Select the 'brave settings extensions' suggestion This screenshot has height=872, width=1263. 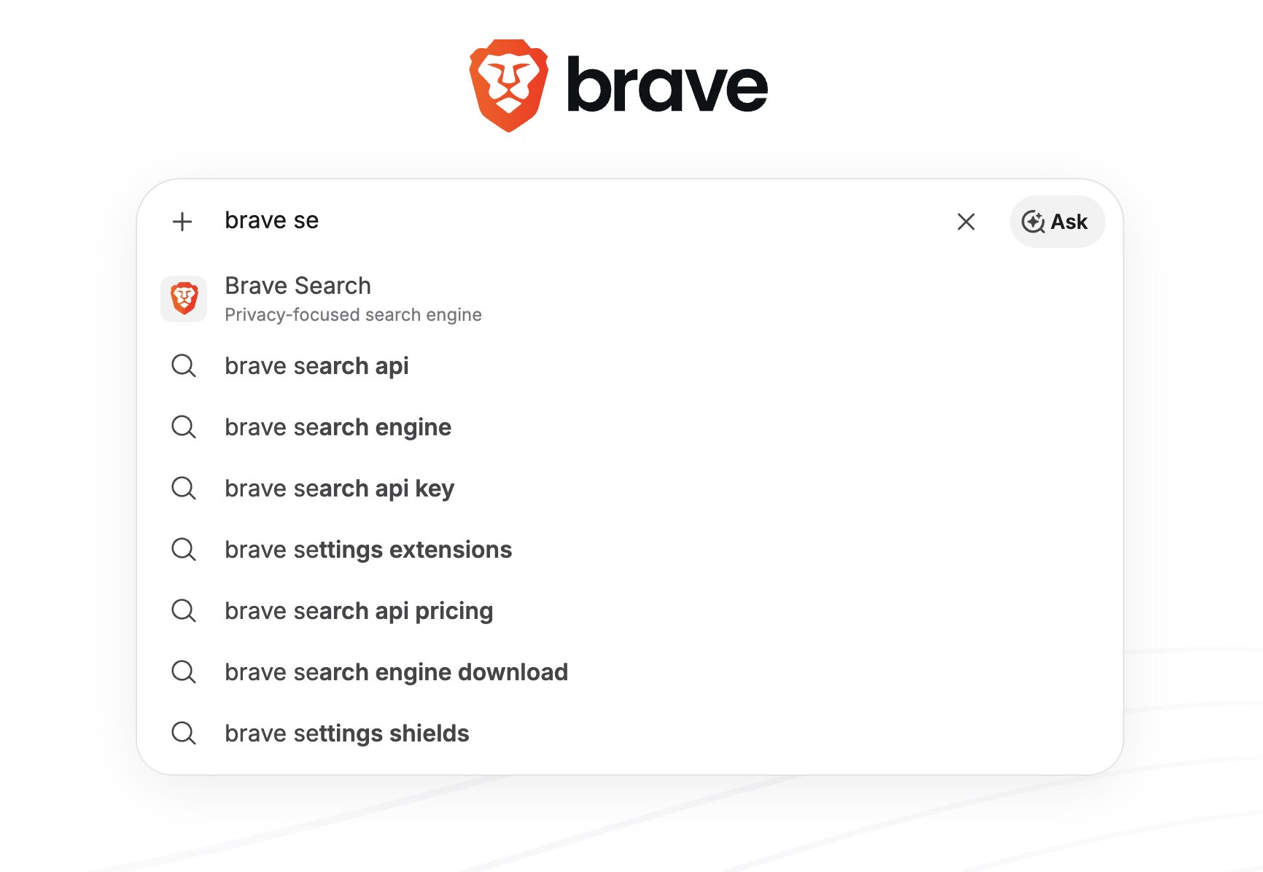pyautogui.click(x=368, y=550)
